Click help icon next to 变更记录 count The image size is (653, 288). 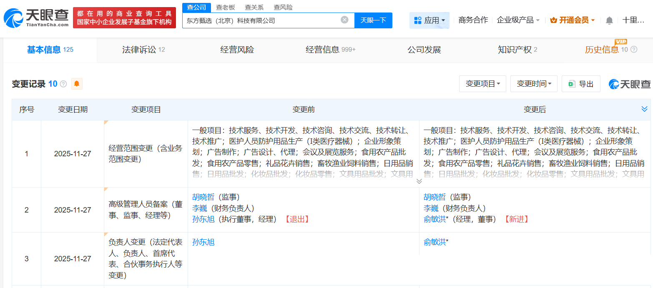[x=63, y=84]
